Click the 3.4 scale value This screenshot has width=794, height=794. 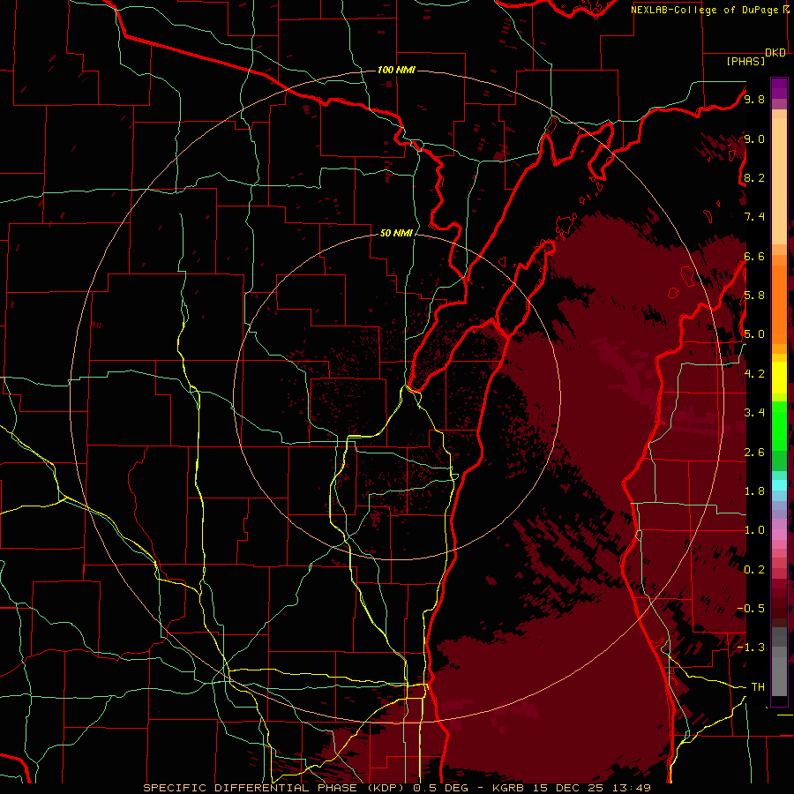click(754, 412)
